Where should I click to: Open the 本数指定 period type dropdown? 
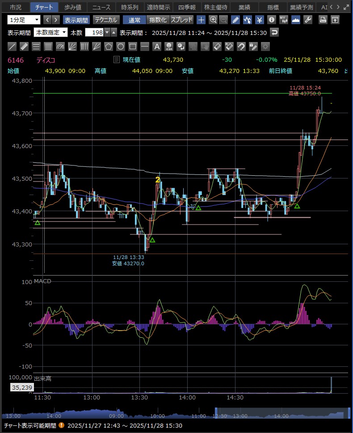pos(51,33)
